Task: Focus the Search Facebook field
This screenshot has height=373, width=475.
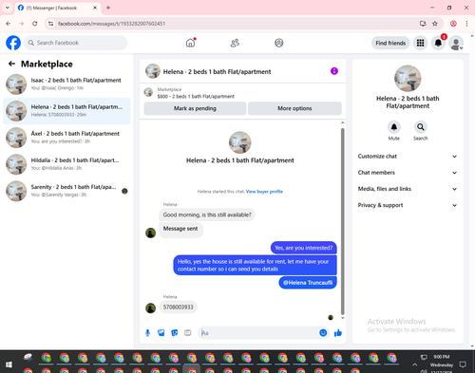Action: pyautogui.click(x=76, y=43)
